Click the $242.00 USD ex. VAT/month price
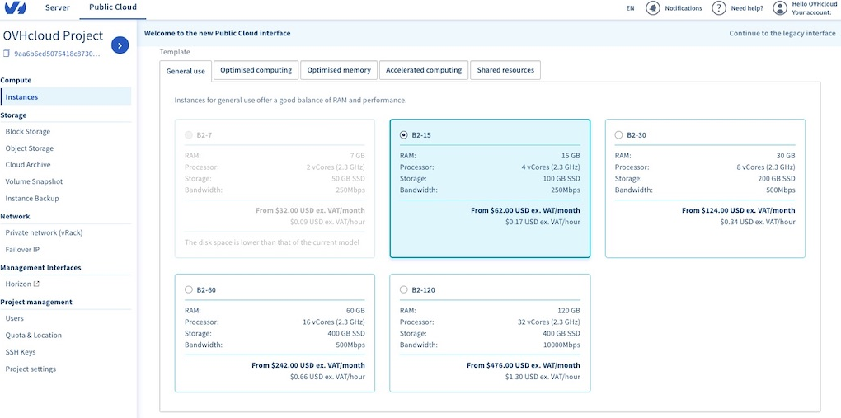 click(x=308, y=365)
